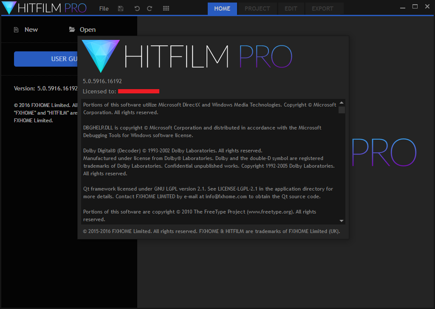Maximize the HitFilm window

415,7
